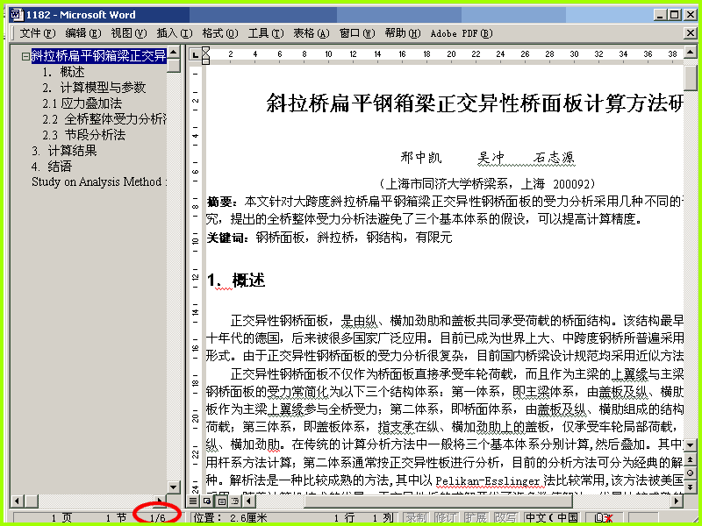Click the spelling check status icon
This screenshot has width=702, height=526.
603,518
